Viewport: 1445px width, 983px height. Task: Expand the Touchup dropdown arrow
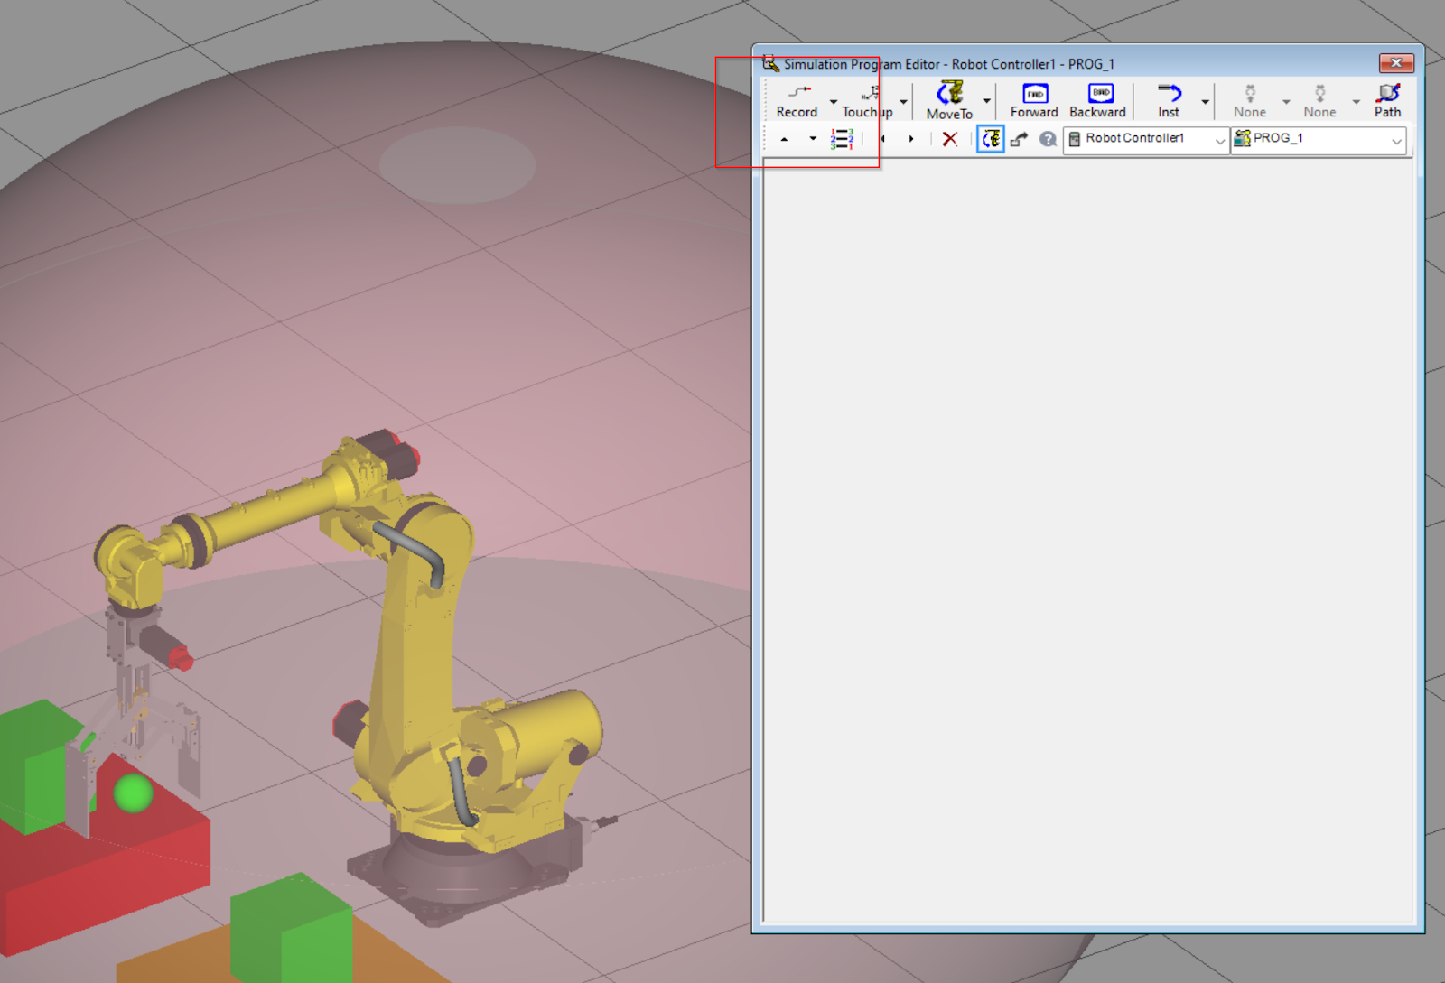(903, 102)
